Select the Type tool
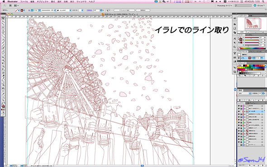 [x=3, y=33]
